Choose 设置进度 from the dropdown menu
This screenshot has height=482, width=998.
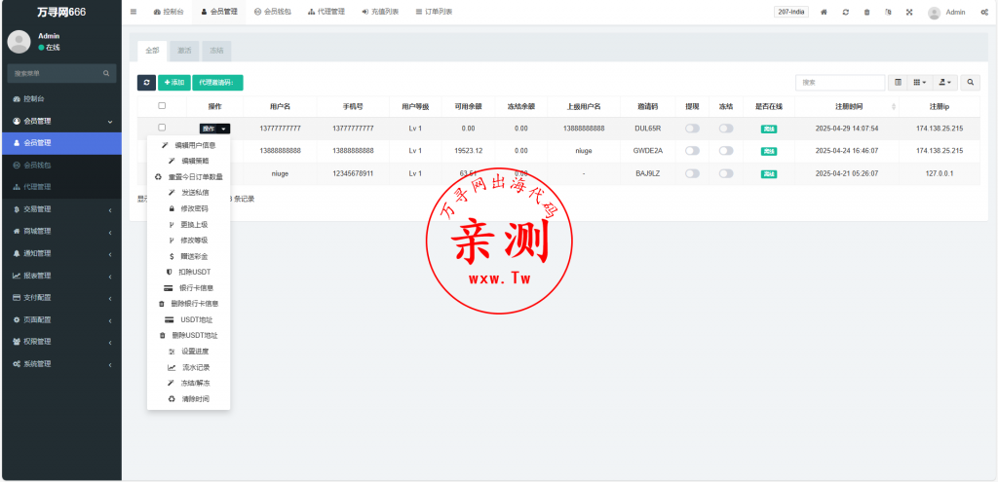[x=188, y=352]
